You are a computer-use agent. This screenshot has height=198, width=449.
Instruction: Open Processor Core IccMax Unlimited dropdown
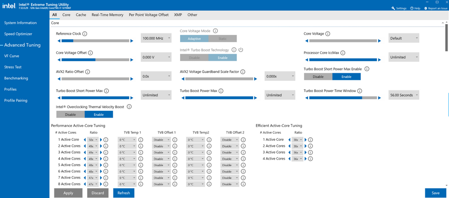(404, 57)
